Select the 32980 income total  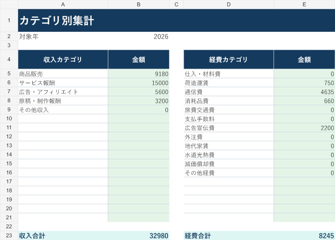pos(139,235)
